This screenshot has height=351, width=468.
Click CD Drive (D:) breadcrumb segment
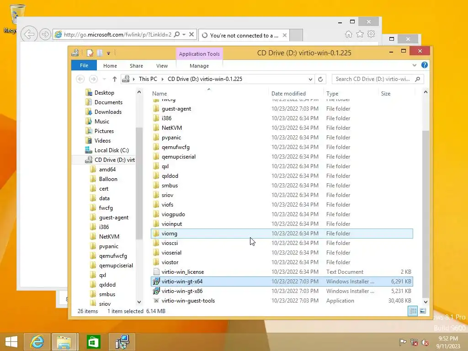205,79
